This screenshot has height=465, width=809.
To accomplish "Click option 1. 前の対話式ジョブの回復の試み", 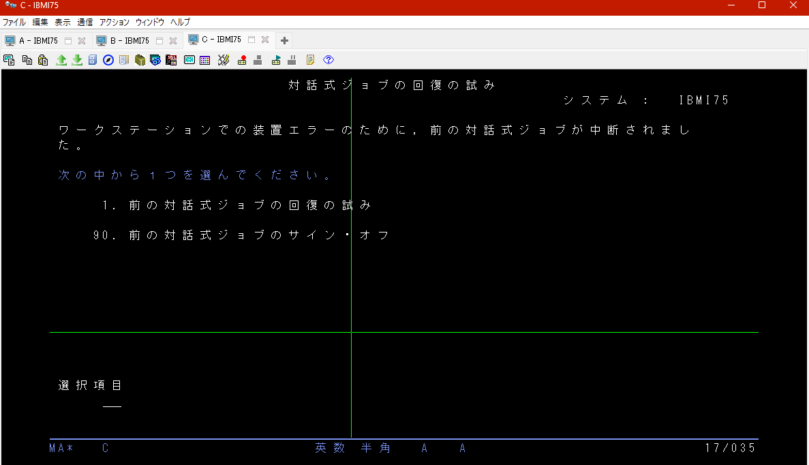I will tap(236, 205).
